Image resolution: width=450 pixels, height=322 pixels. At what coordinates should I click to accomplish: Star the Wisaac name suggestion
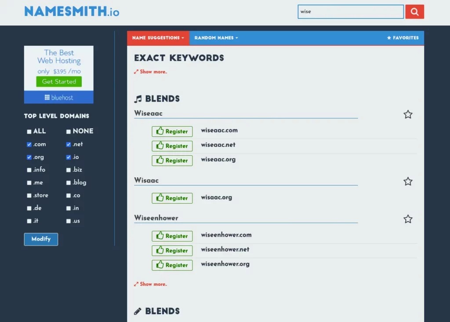tap(408, 182)
